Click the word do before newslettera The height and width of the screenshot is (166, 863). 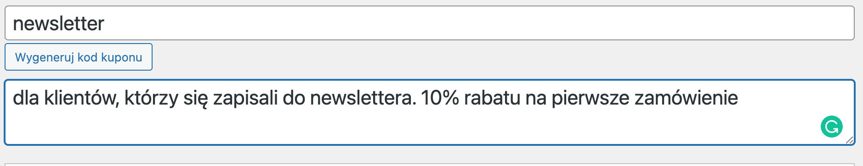click(x=294, y=98)
